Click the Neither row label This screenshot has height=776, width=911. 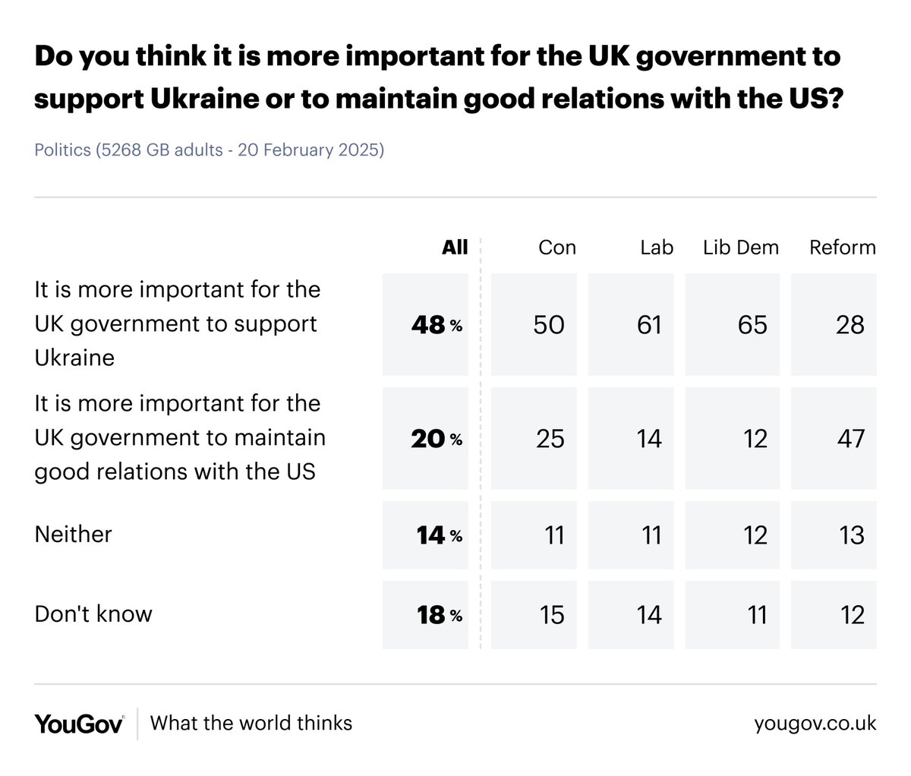pos(74,535)
